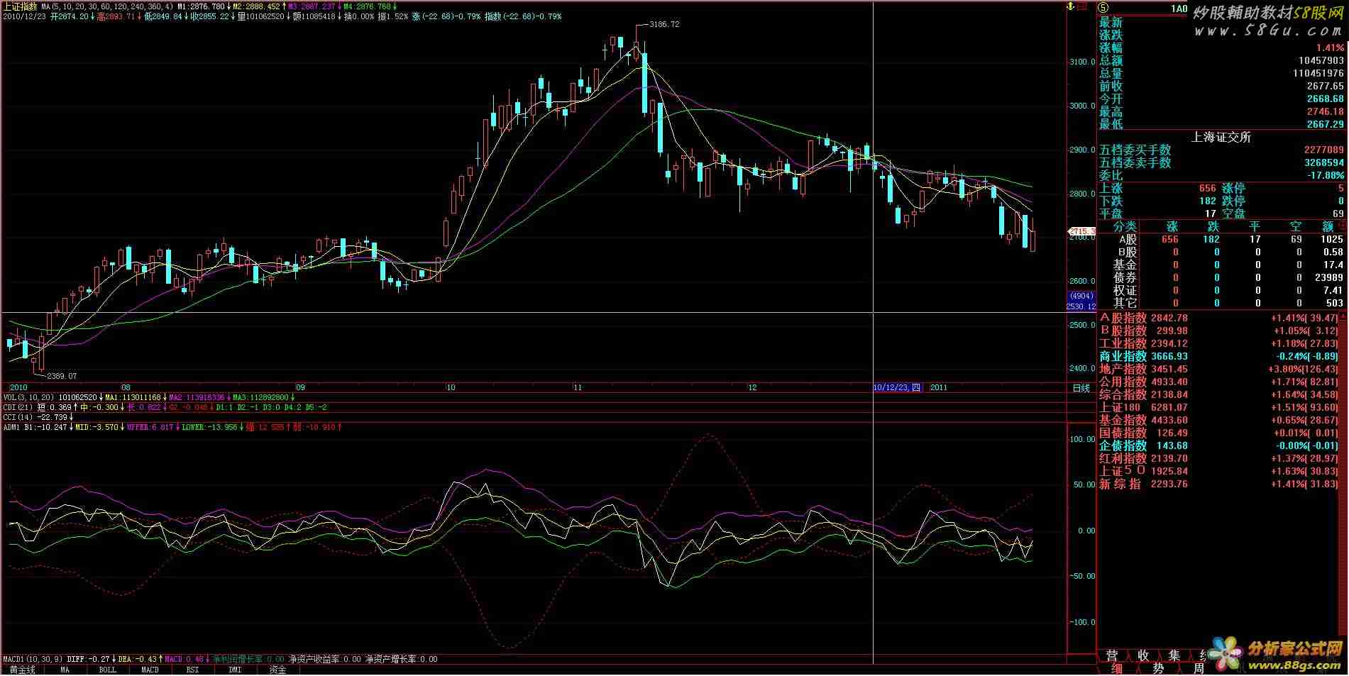
Task: Select the 周 bottom panel tab
Action: 1199,669
